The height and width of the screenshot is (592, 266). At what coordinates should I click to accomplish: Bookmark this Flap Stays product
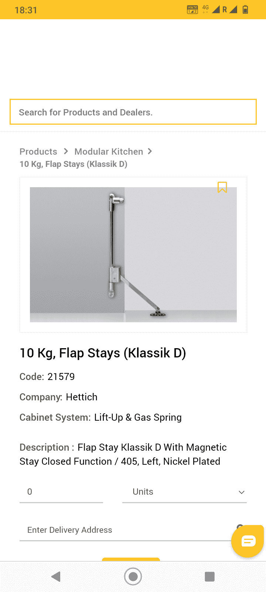point(222,187)
